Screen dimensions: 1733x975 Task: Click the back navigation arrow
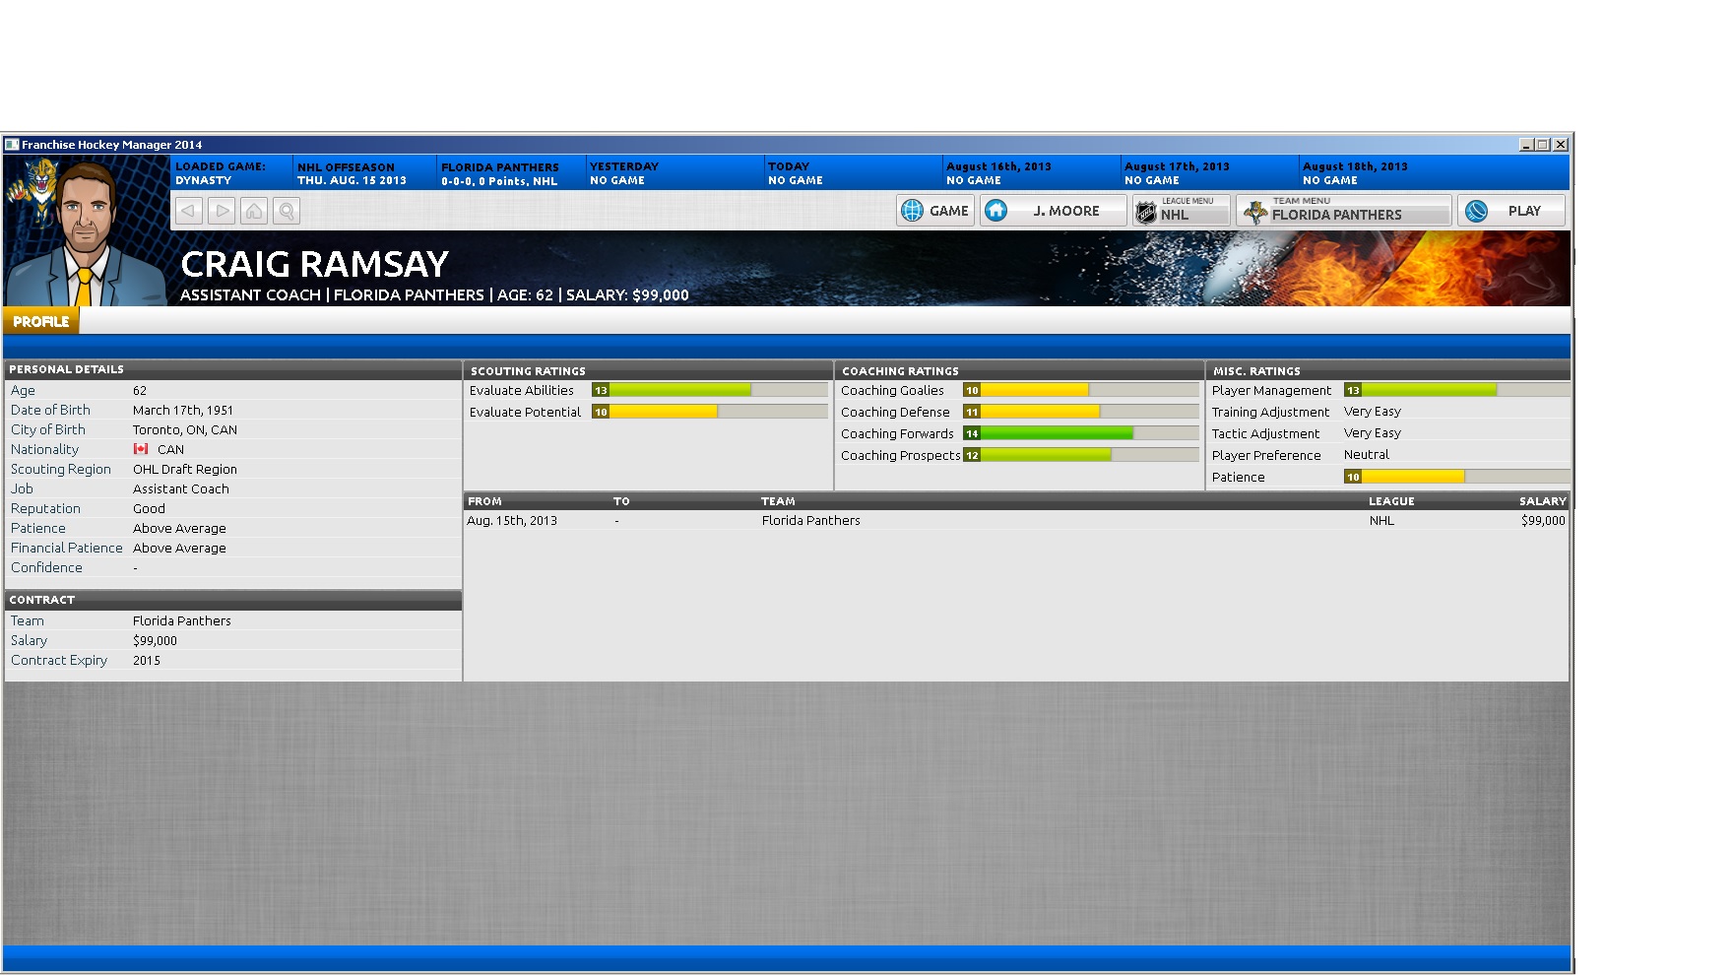pyautogui.click(x=189, y=211)
